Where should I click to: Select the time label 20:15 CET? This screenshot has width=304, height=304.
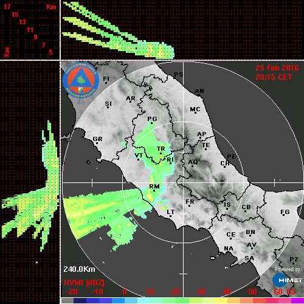click(x=274, y=77)
